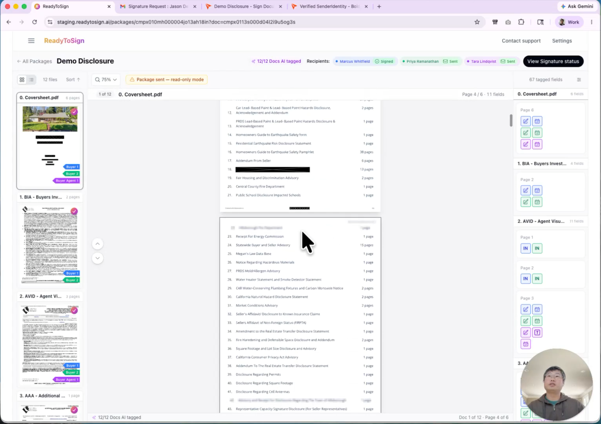Bookmark this page with star icon

tap(477, 22)
